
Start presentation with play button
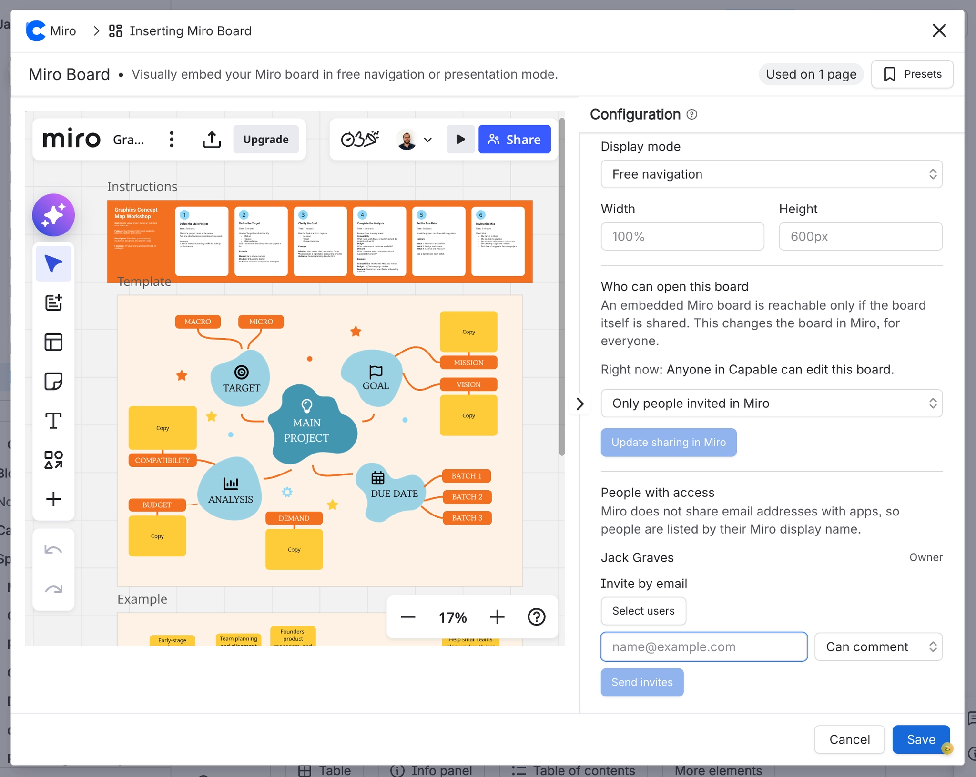tap(460, 139)
